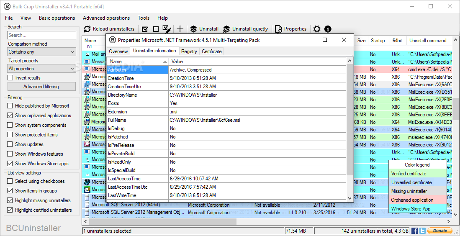Screen dimensions: 460x236
Task: Enable Show updates checkbox
Action: [x=10, y=144]
